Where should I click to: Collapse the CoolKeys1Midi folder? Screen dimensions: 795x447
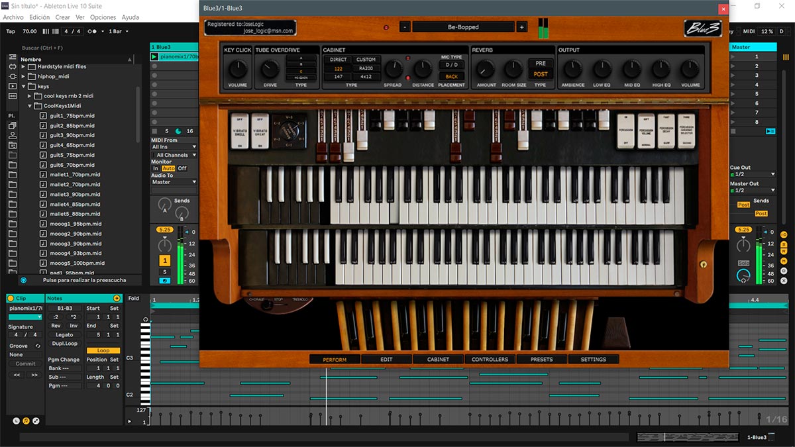point(30,106)
